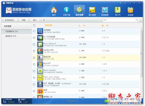Open the e-book (电子书) green book icon
Image resolution: width=145 pixels, height=106 pixels.
point(117,10)
